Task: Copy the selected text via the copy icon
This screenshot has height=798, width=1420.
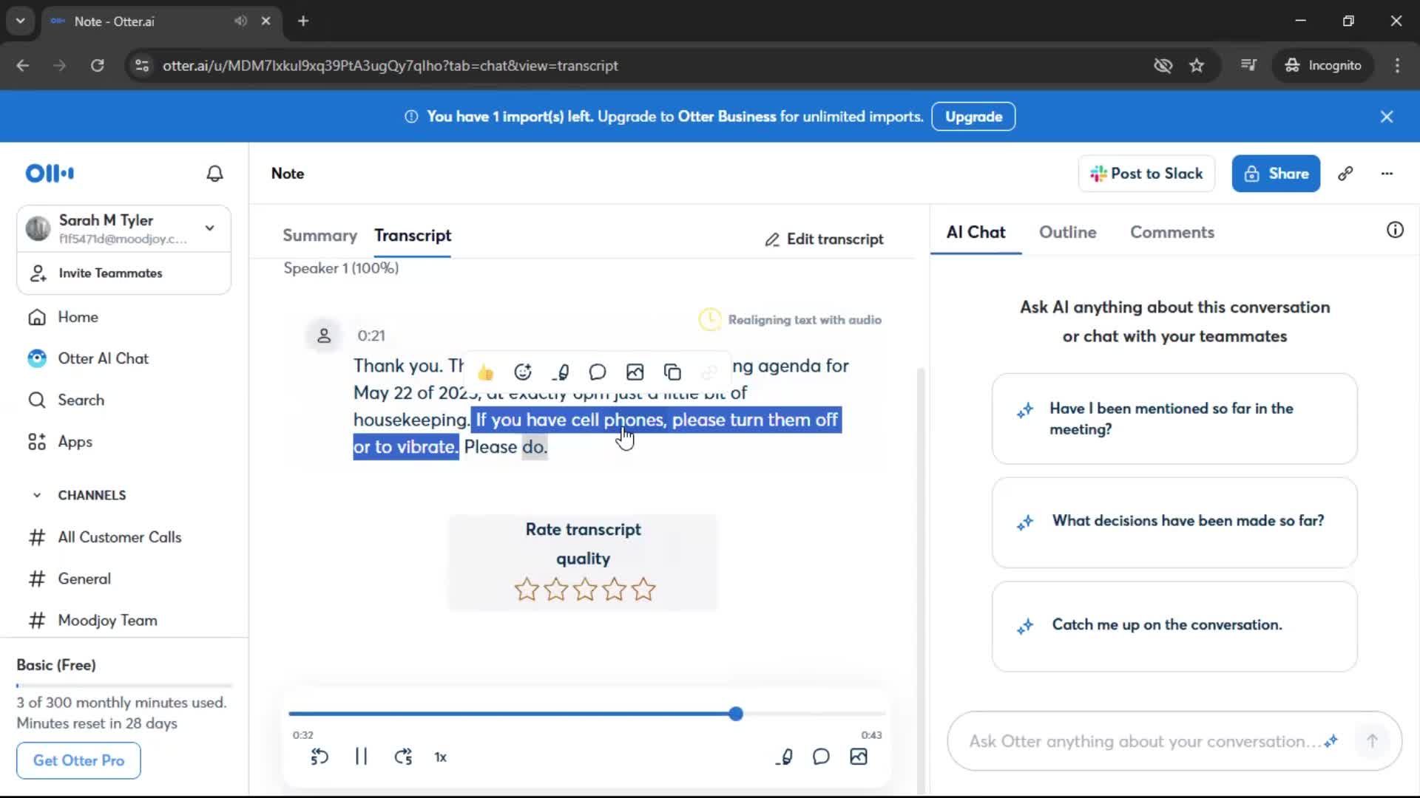Action: pyautogui.click(x=672, y=372)
